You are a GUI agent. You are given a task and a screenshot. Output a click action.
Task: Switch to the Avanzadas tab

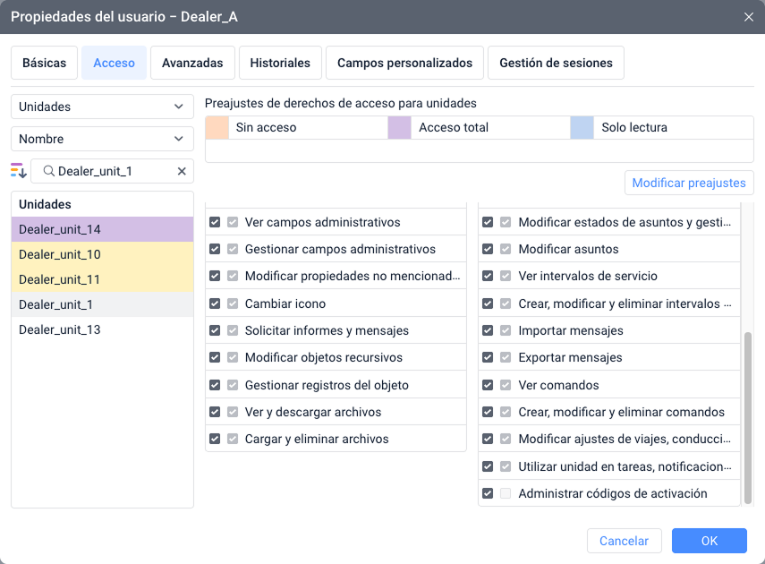192,64
